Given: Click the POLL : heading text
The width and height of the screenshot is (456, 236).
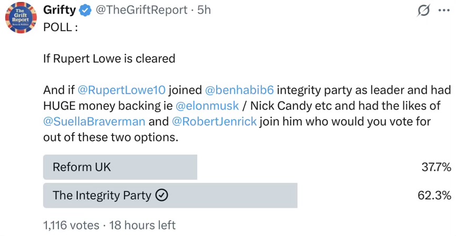Looking at the screenshot, I should coord(60,27).
